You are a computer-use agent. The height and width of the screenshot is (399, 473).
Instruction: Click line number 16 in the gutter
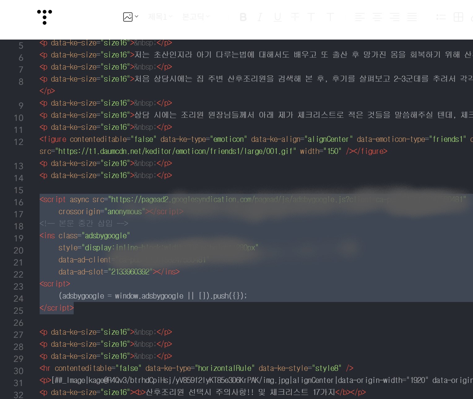coord(19,202)
